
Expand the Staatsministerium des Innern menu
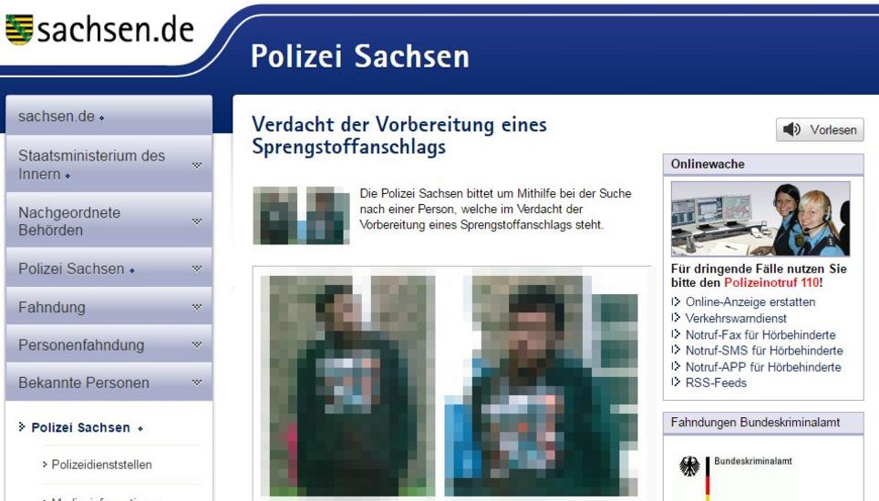tap(197, 165)
